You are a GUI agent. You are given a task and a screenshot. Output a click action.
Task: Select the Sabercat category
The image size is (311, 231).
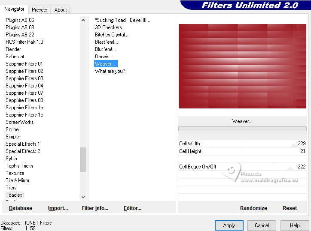[15, 57]
